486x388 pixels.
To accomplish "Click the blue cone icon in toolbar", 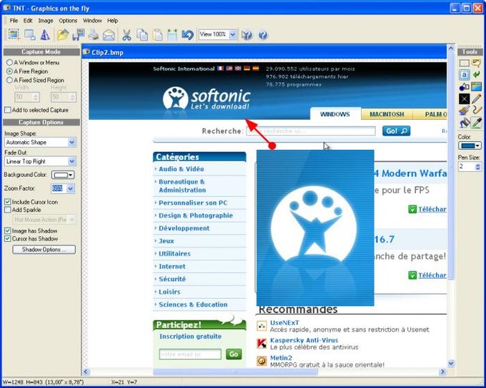I will click(45, 35).
